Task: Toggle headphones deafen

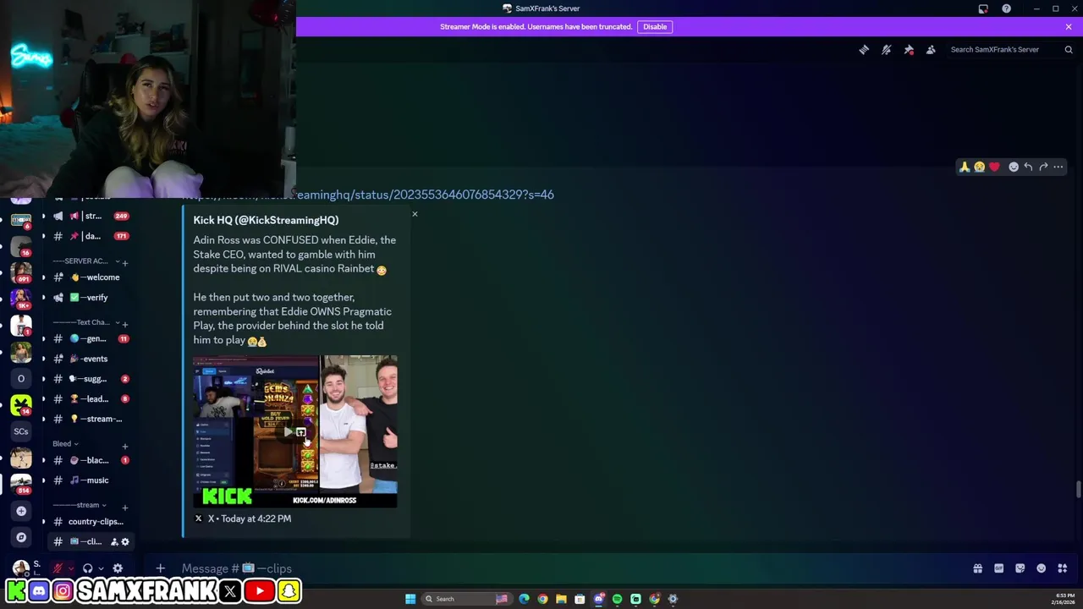Action: [88, 568]
